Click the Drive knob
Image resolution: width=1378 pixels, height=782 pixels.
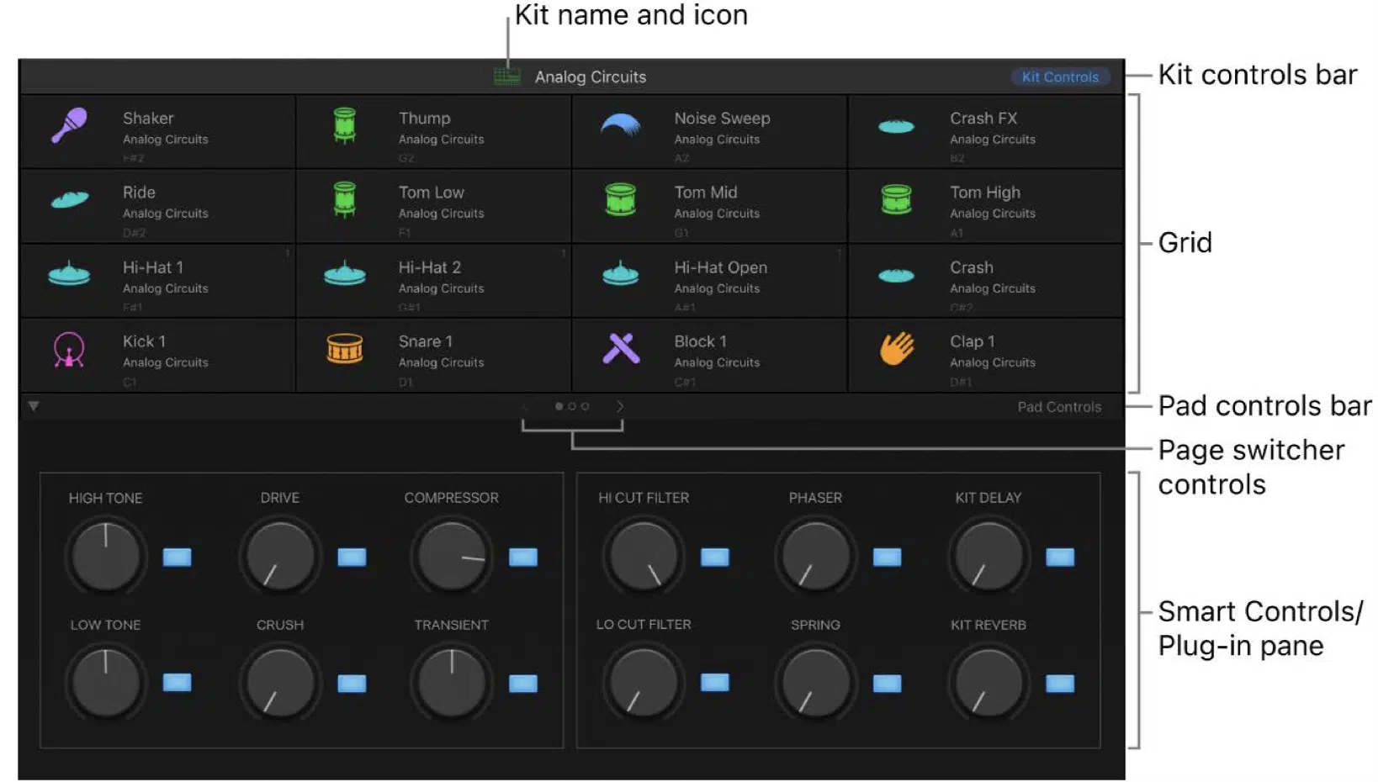[280, 556]
